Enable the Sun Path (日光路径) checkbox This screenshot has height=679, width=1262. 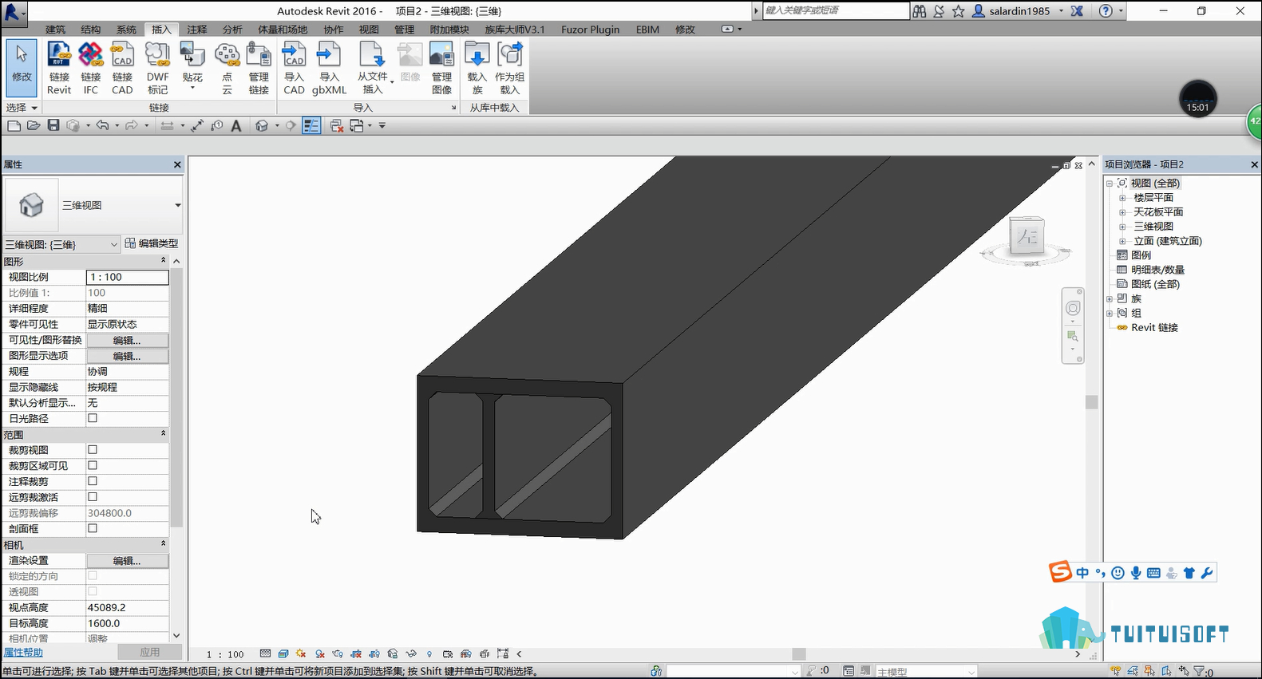pos(93,418)
